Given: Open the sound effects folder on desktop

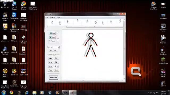Looking at the screenshot, I should click(x=14, y=61).
